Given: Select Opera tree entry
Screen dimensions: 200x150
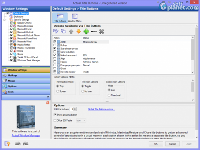Looking at the screenshot, I should [20, 51].
